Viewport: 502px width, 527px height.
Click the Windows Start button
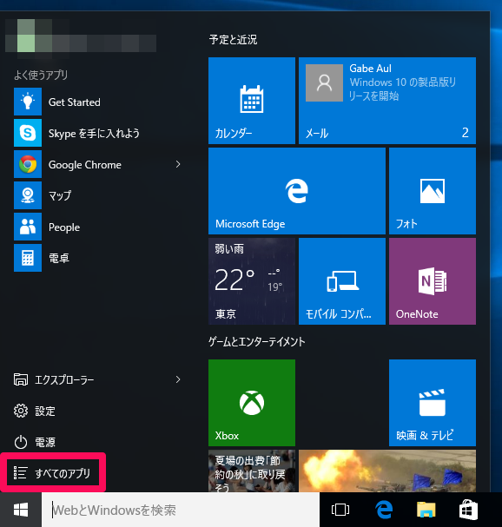21,510
